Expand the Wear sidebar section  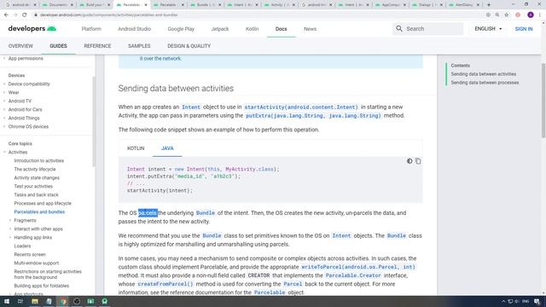point(4,92)
